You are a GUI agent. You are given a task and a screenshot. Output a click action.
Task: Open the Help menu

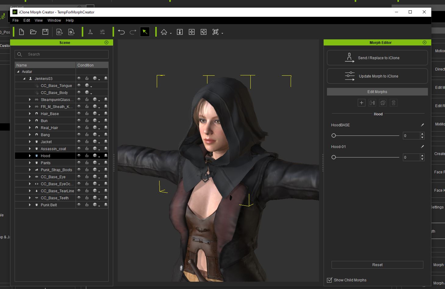click(x=70, y=20)
